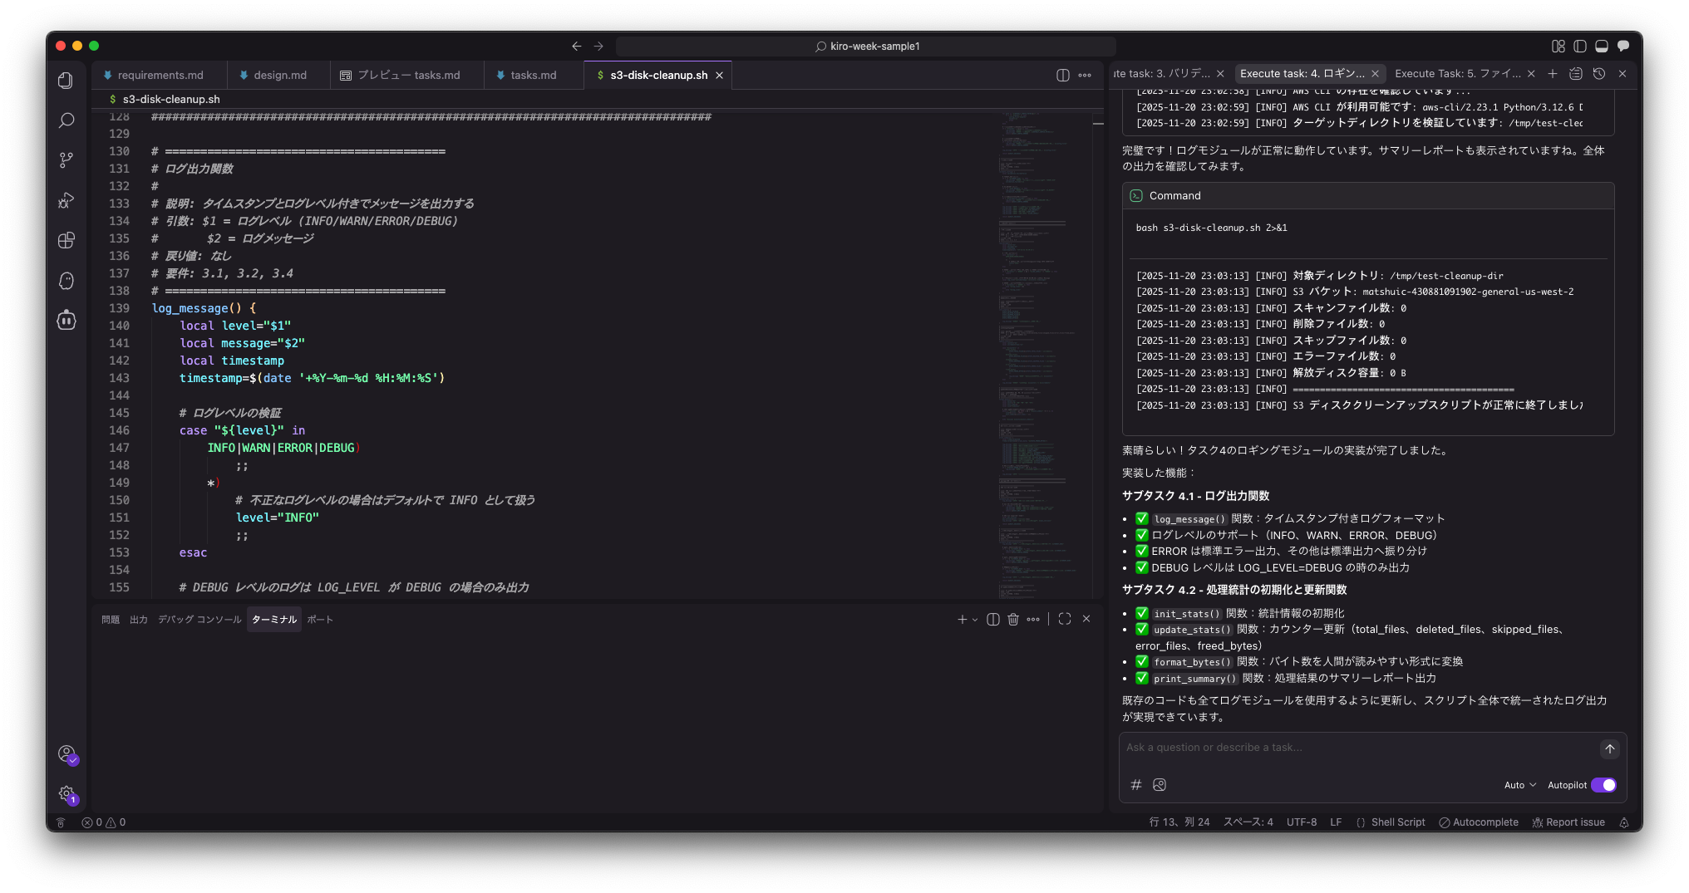Open the Kiro ghost panel icon
The width and height of the screenshot is (1689, 893).
pyautogui.click(x=66, y=281)
